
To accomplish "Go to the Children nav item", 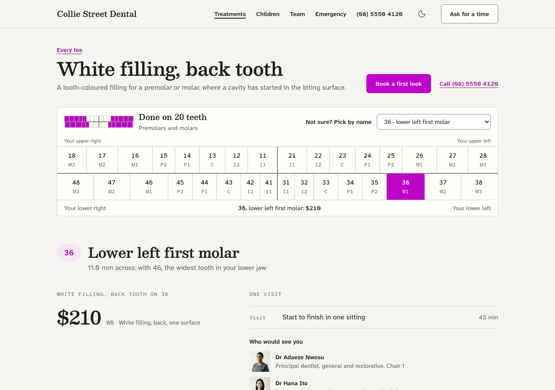I will tap(268, 14).
